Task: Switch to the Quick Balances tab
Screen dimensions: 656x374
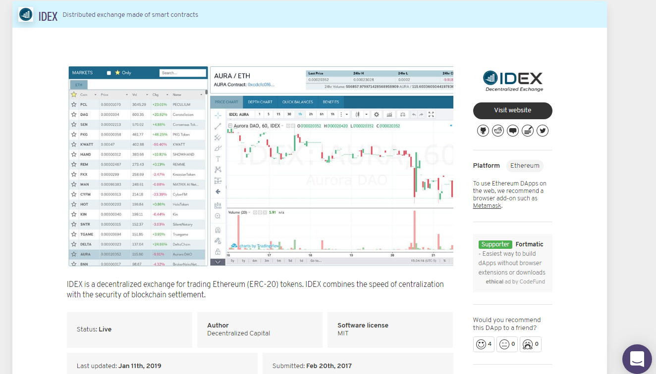Action: coord(298,102)
